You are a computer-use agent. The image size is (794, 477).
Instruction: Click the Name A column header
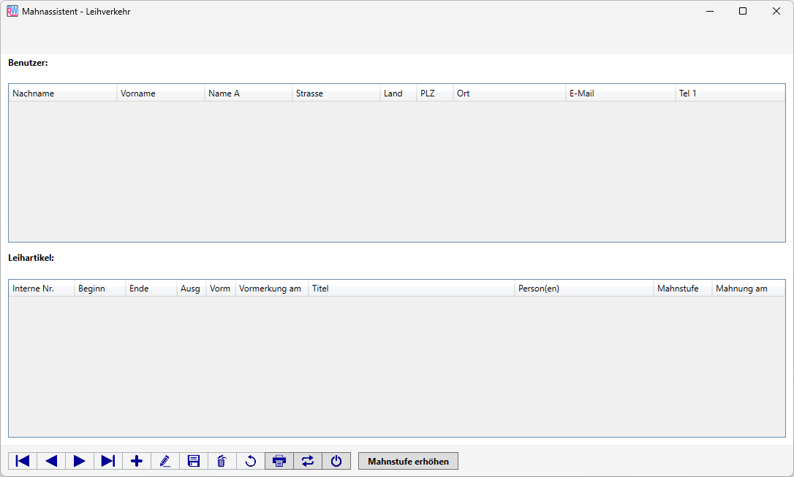(x=248, y=93)
